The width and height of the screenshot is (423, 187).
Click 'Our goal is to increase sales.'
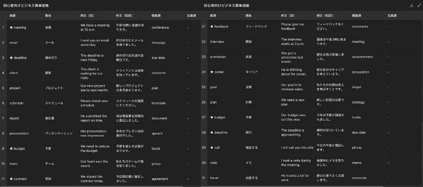(x=293, y=87)
